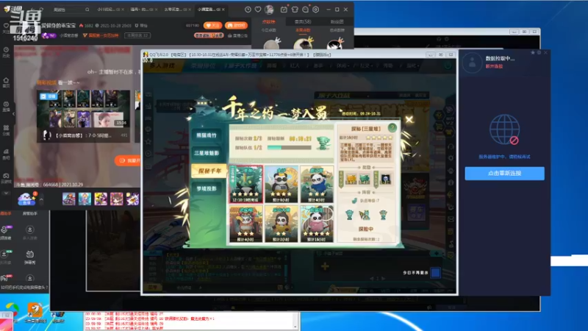This screenshot has width=588, height=331.
Task: Open the 多人游戏 game menu tab
Action: pos(162,65)
